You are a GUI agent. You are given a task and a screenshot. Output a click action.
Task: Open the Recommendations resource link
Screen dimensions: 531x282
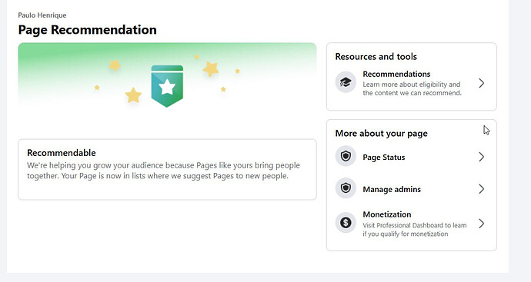pyautogui.click(x=411, y=83)
